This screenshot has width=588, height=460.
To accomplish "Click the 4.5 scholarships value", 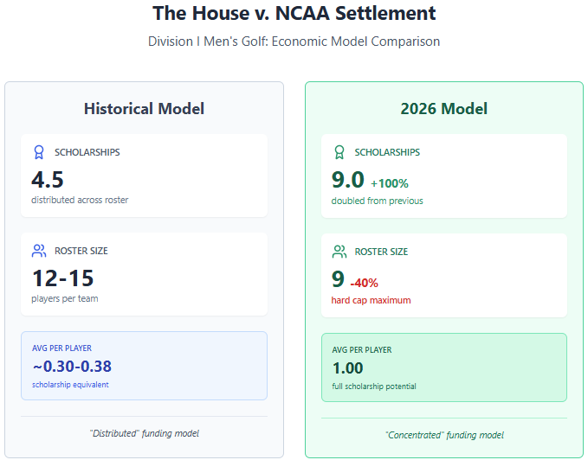I will (48, 180).
